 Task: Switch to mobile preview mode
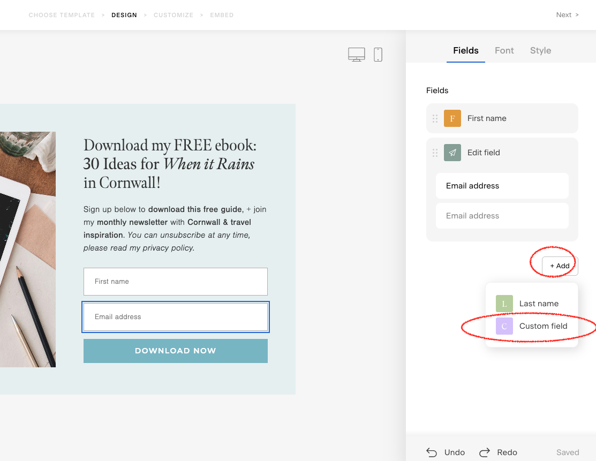378,54
